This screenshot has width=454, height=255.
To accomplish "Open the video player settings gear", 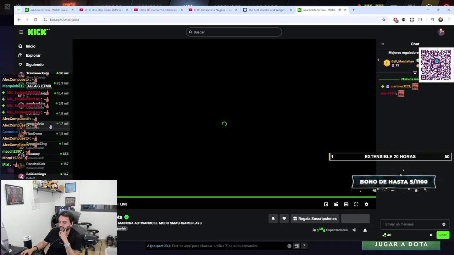I will [x=366, y=204].
